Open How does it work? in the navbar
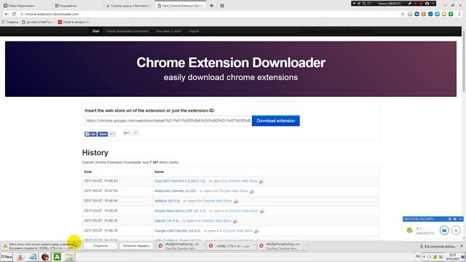The image size is (466, 262). 168,31
